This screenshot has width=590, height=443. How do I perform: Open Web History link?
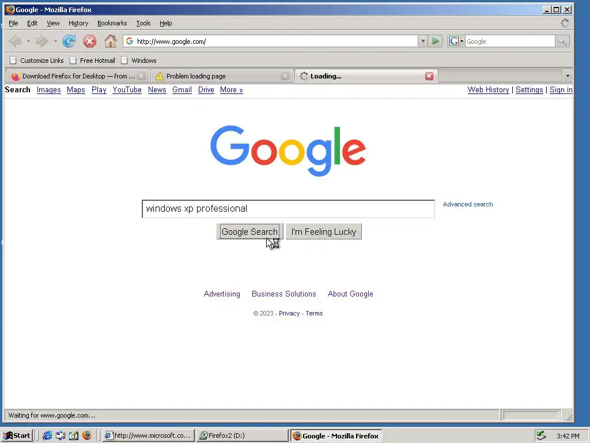tap(488, 89)
